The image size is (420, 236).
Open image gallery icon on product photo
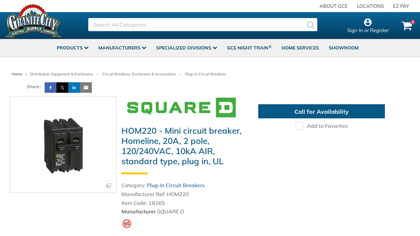tap(109, 185)
